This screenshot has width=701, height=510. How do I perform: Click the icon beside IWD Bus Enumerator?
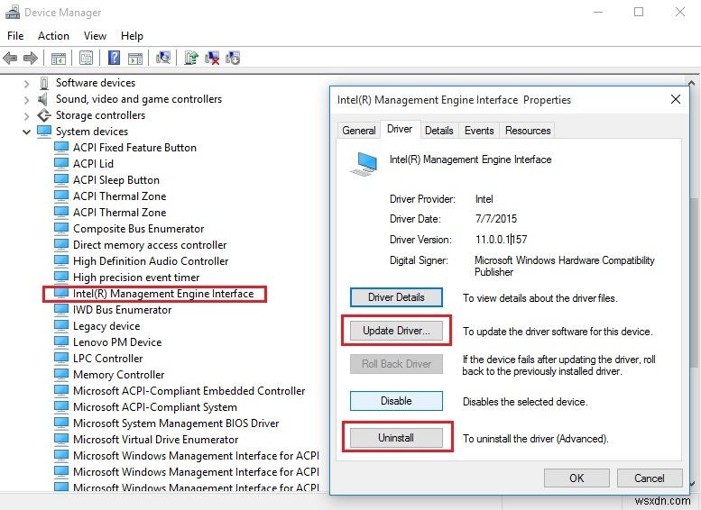click(61, 309)
